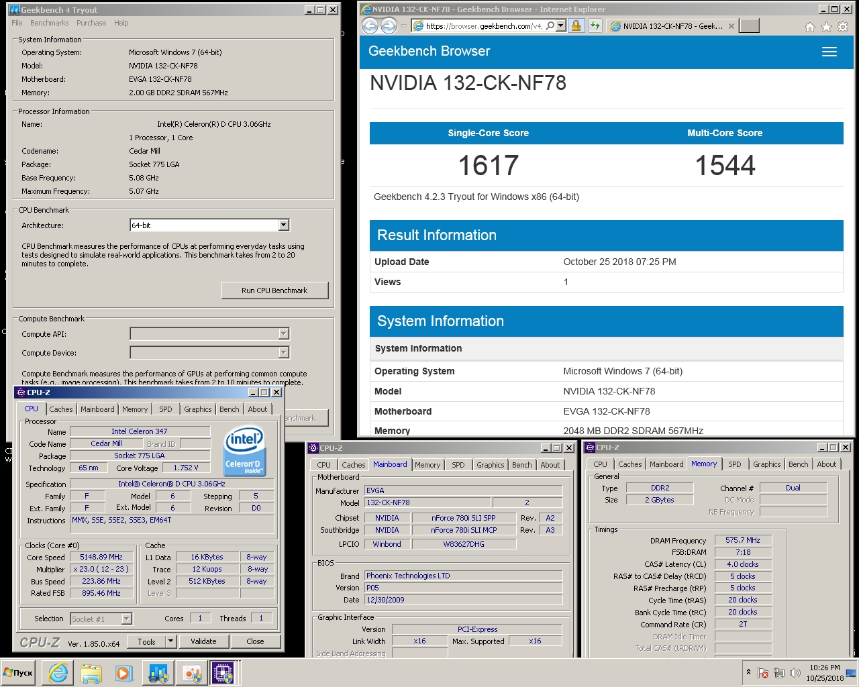
Task: Click the CPU-Z Close button
Action: [x=255, y=641]
